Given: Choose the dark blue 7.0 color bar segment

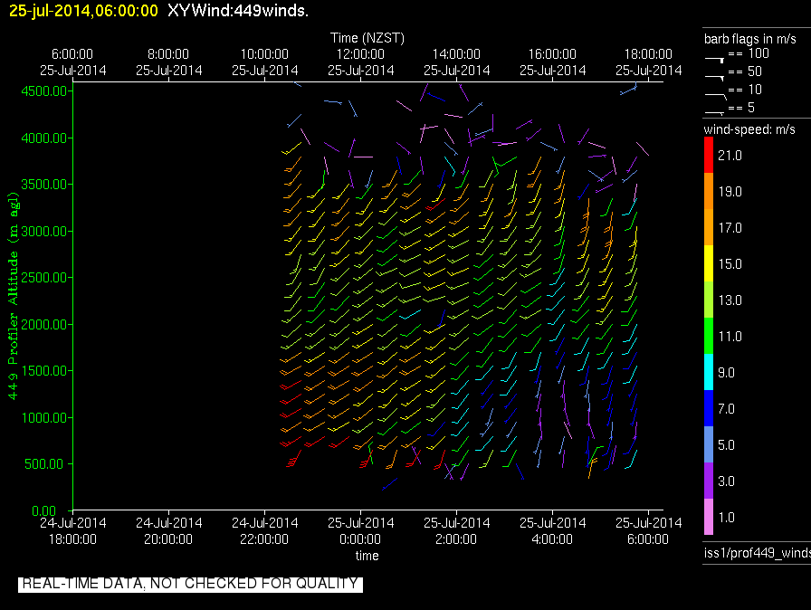Looking at the screenshot, I should (x=708, y=408).
